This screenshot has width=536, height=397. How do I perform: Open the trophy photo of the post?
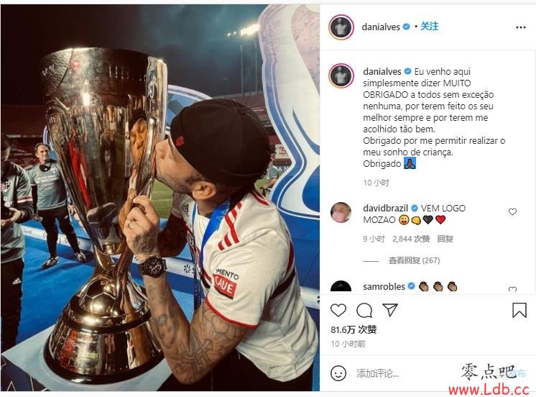pyautogui.click(x=160, y=198)
